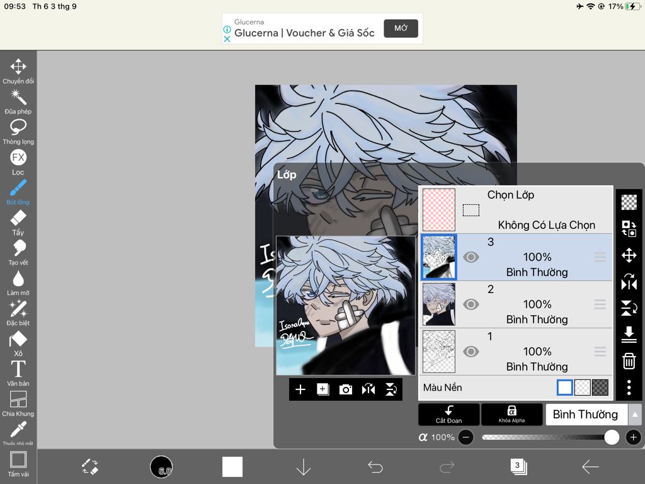The image size is (645, 484).
Task: Select layer 3 row
Action: click(x=517, y=257)
